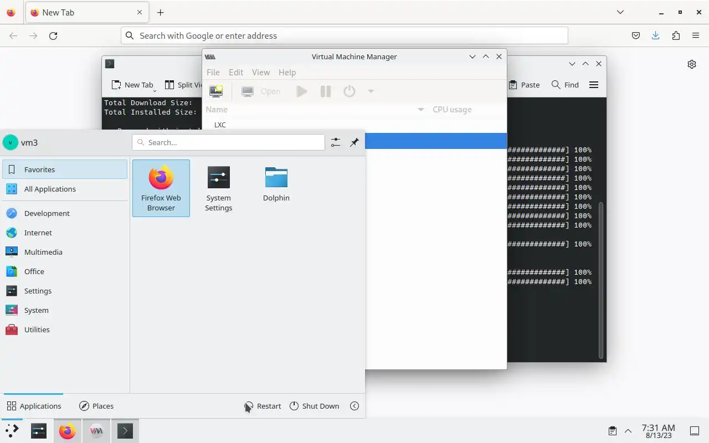
Task: Click the Shut Down button
Action: [x=314, y=406]
